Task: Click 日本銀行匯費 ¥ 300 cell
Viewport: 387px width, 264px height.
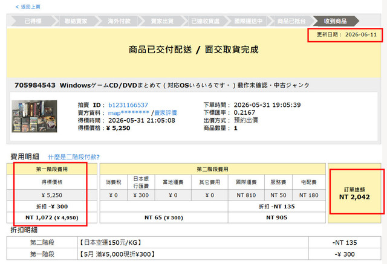Action: point(141,195)
